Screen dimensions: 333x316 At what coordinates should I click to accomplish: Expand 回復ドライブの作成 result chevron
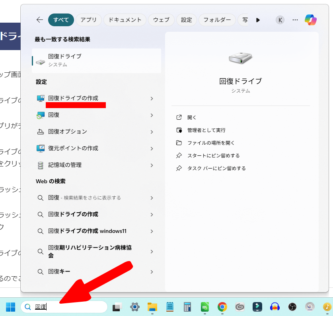point(152,98)
